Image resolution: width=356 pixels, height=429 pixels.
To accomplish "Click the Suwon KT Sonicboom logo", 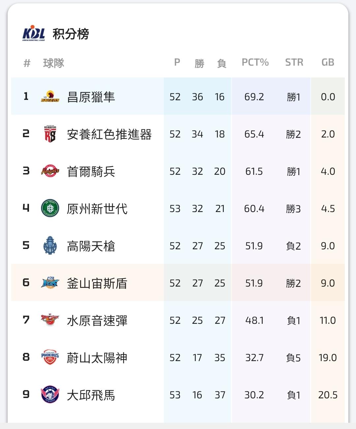I will point(50,320).
